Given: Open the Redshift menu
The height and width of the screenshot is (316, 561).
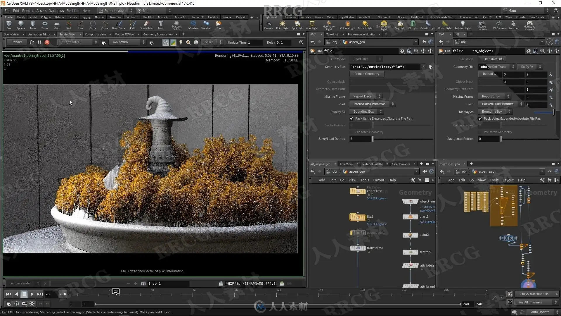Looking at the screenshot, I should click(73, 11).
